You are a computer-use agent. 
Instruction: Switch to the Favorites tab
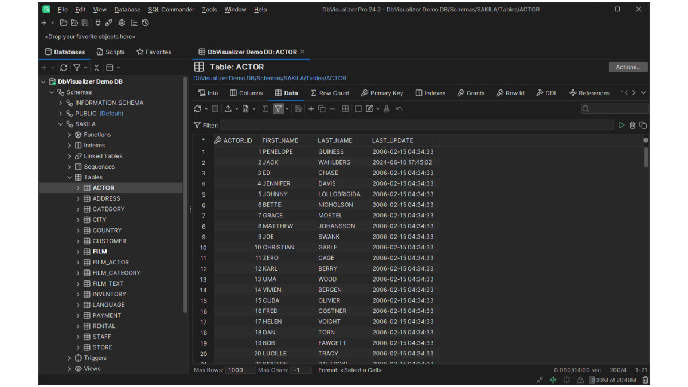click(x=154, y=52)
